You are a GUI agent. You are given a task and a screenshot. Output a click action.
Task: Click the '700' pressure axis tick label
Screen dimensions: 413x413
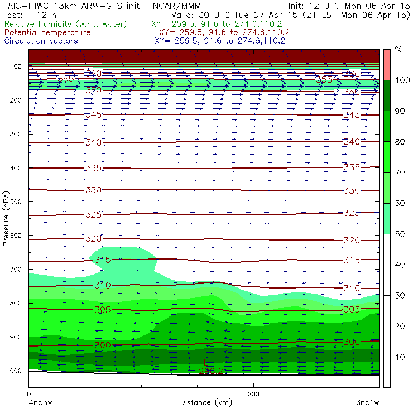pos(16,269)
